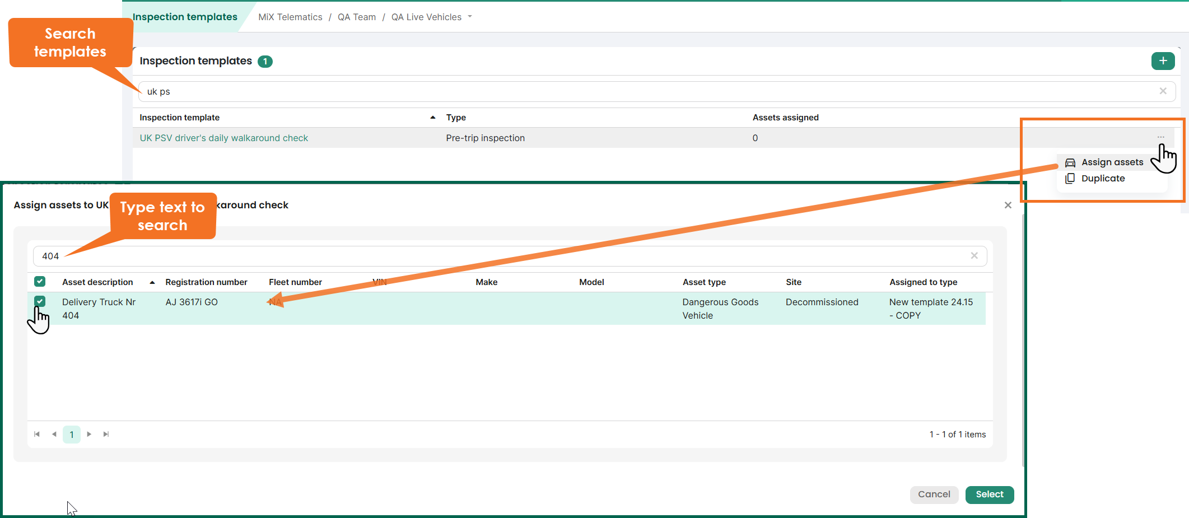Sort by Asset description column
This screenshot has height=518, width=1189.
click(x=97, y=282)
